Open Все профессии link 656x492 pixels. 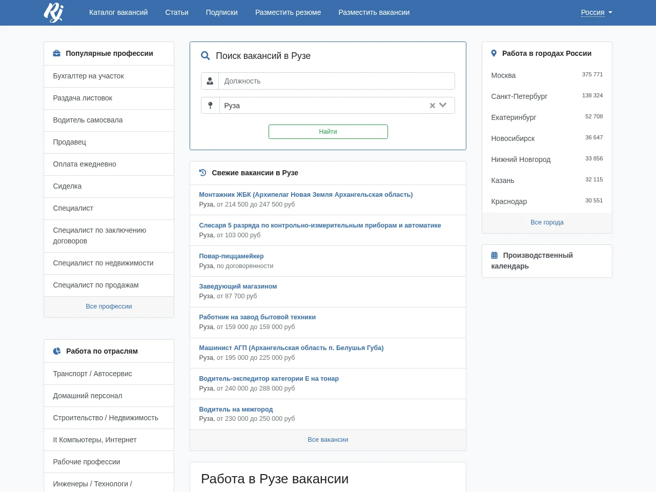tap(109, 306)
